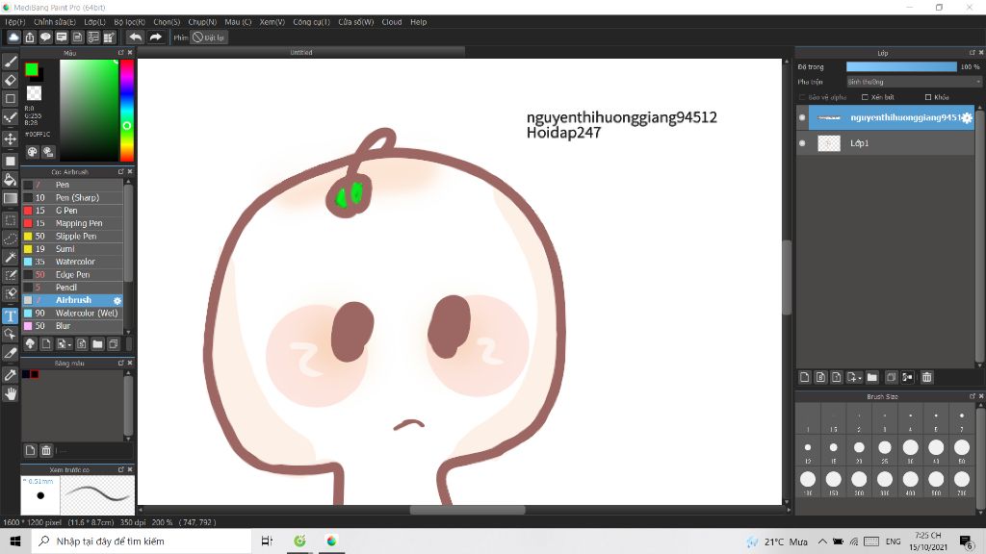
Task: Select the Eraser tool
Action: click(x=10, y=81)
